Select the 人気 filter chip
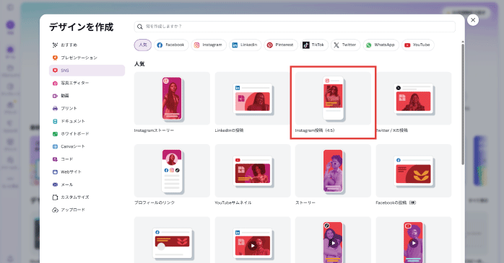This screenshot has width=504, height=263. click(x=143, y=45)
